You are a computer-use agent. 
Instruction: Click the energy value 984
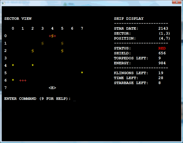click(x=162, y=63)
